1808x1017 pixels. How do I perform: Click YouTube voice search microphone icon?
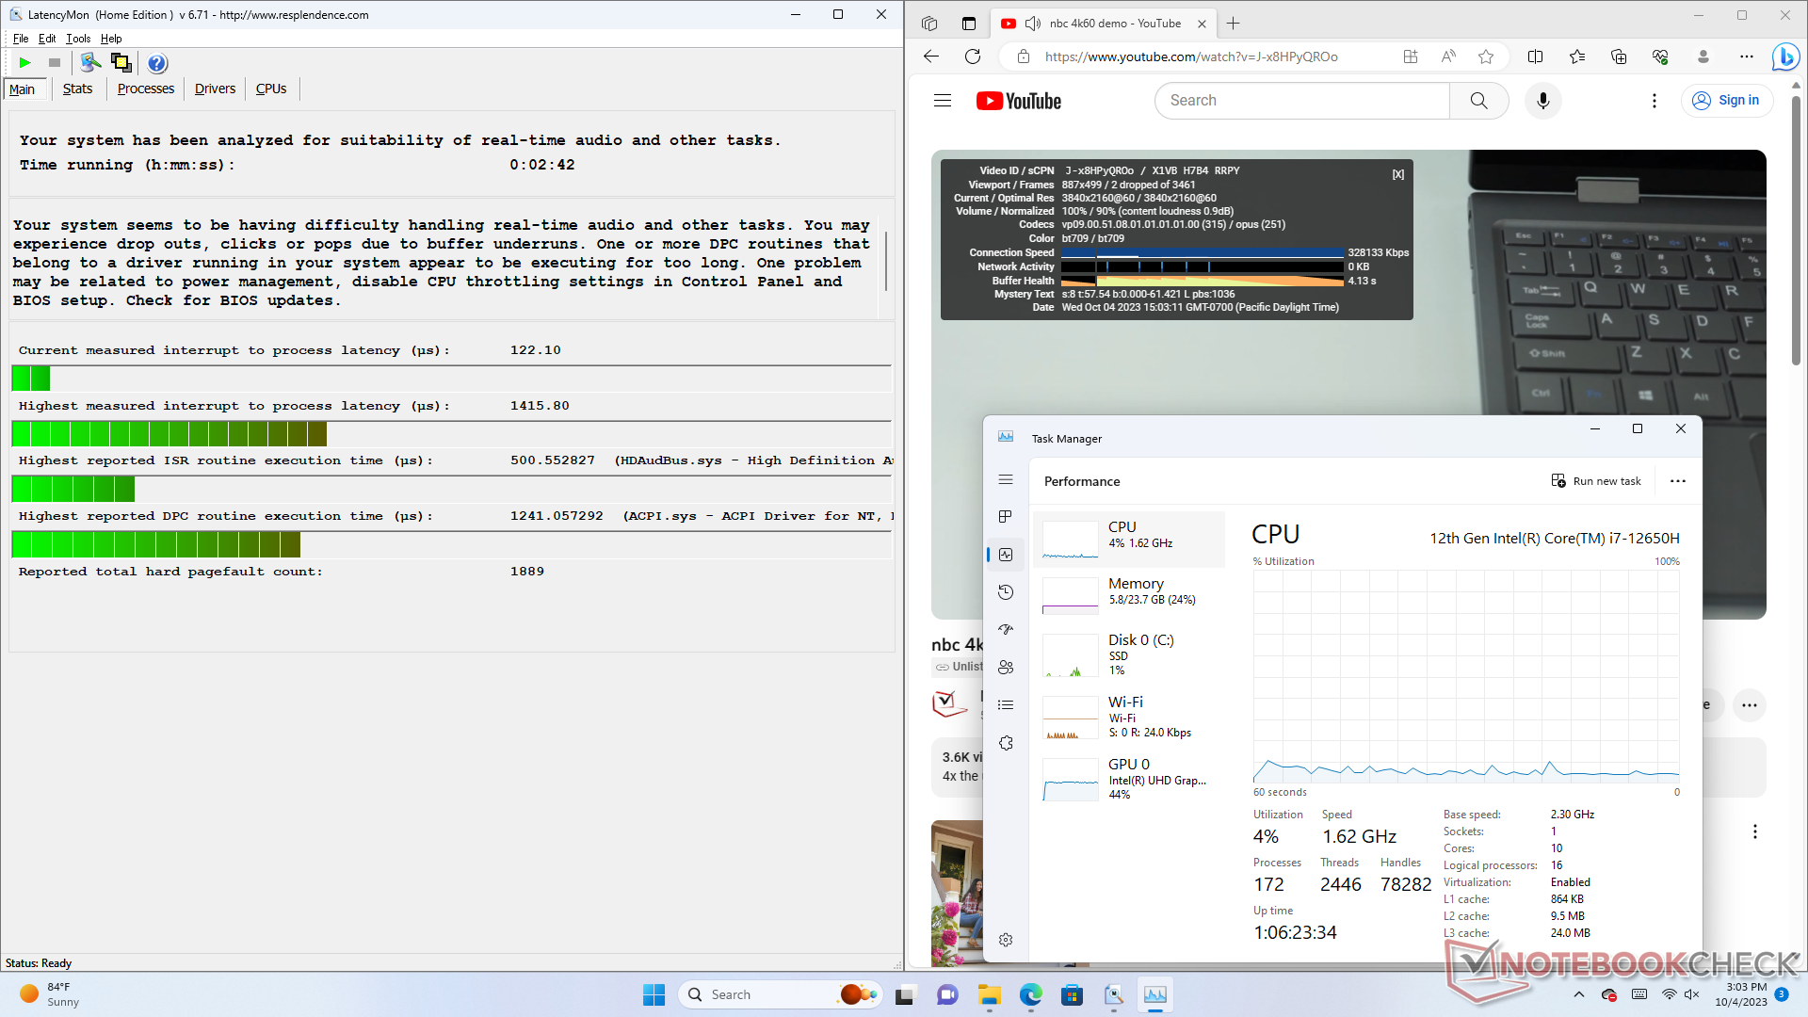[x=1542, y=101]
